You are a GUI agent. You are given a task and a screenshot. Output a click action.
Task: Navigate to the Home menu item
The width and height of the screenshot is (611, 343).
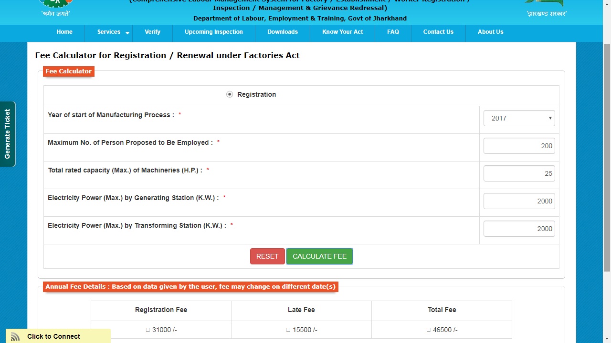click(x=64, y=32)
